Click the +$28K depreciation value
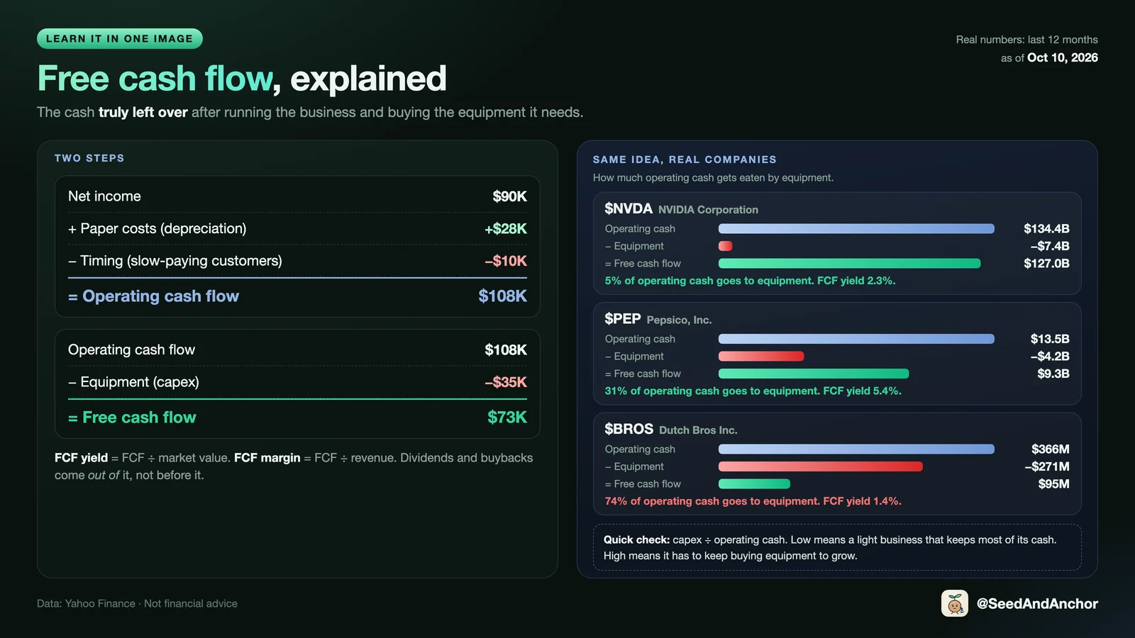 point(506,229)
